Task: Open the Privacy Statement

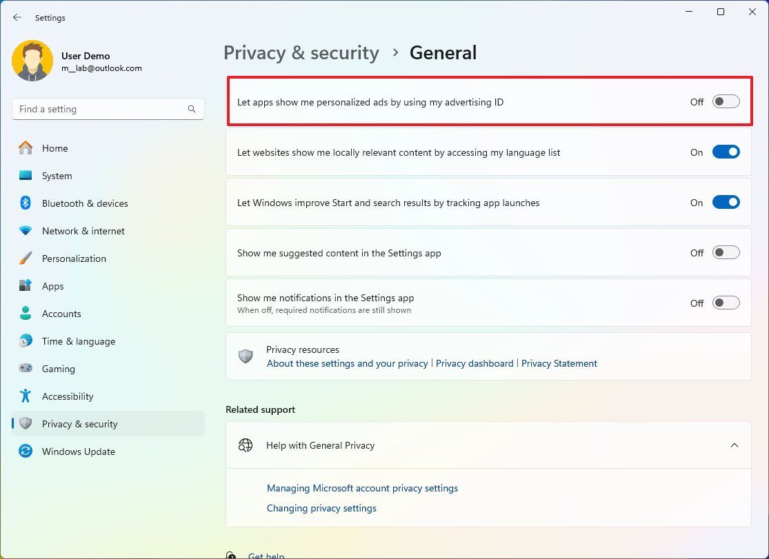Action: 559,363
